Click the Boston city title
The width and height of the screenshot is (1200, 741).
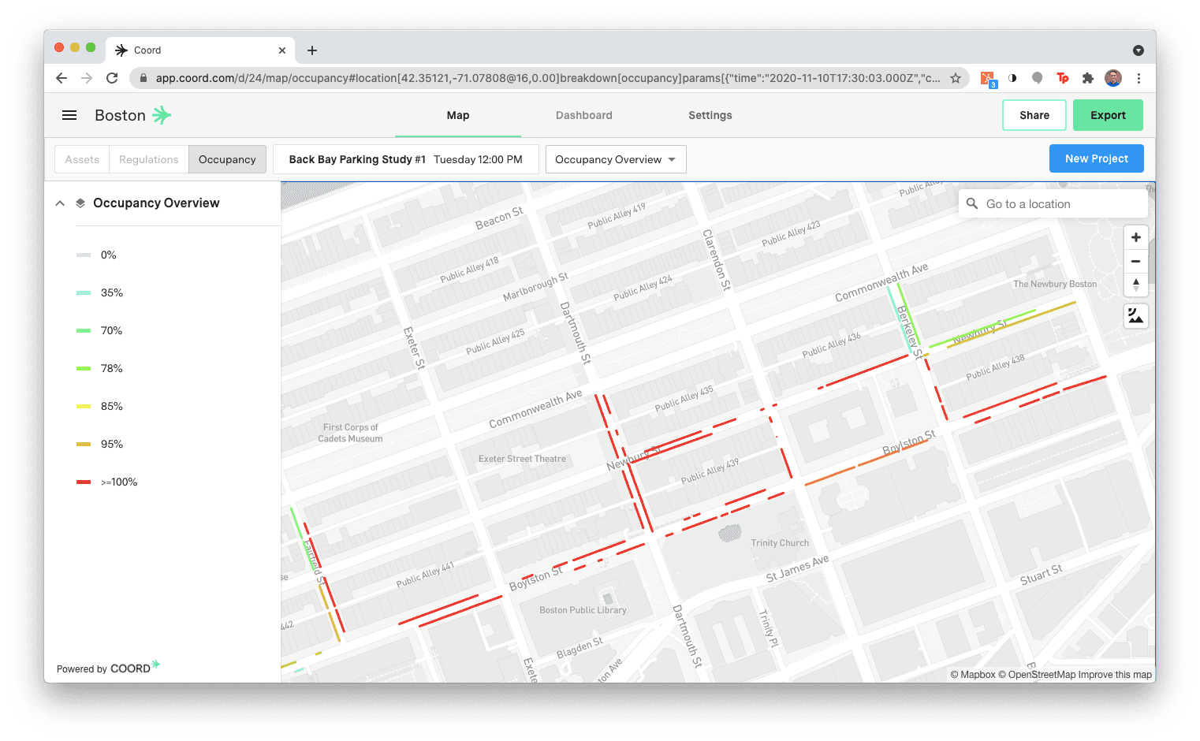coord(120,115)
